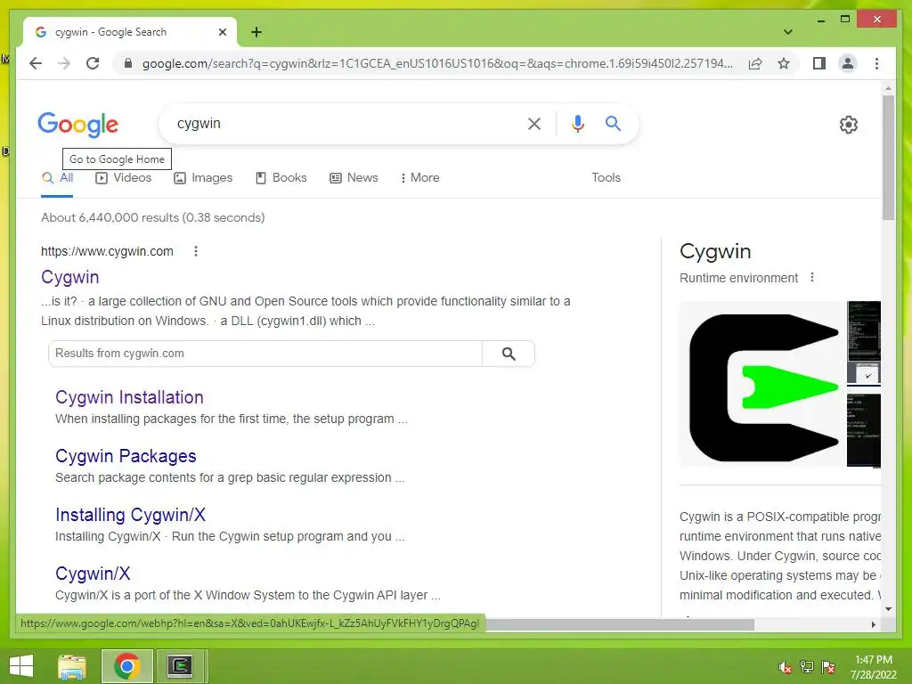The height and width of the screenshot is (684, 912).
Task: Search within cygwin.com using magnifier button
Action: click(509, 354)
